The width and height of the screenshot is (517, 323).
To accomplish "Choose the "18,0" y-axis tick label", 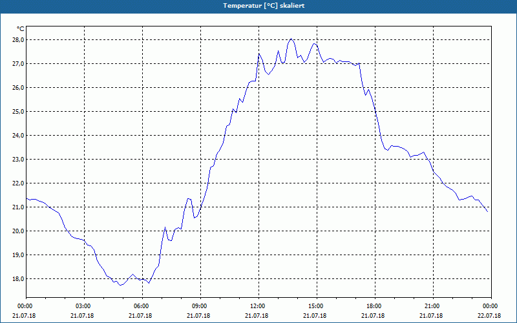I will [18, 279].
